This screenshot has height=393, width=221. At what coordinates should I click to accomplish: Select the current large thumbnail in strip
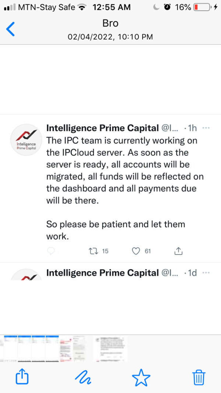click(x=110, y=349)
